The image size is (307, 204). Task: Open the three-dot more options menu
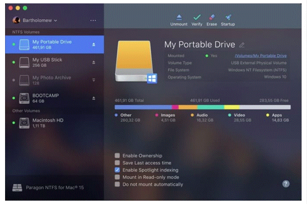93,20
